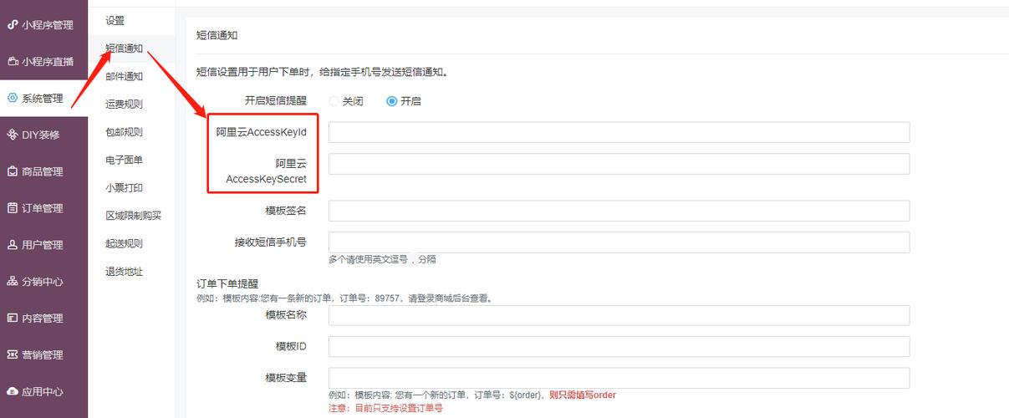Open 分销中心 menu entry
The height and width of the screenshot is (418, 1009).
point(43,282)
